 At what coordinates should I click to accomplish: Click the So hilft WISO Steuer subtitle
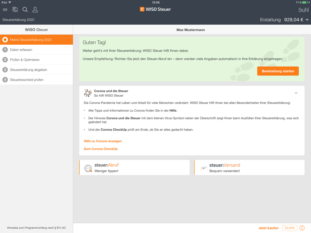pos(109,95)
